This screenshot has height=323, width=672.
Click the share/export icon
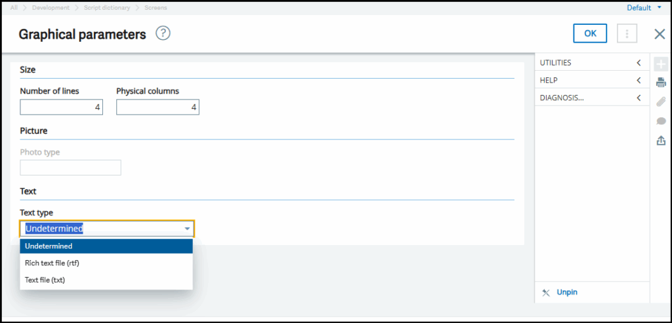[x=661, y=140]
